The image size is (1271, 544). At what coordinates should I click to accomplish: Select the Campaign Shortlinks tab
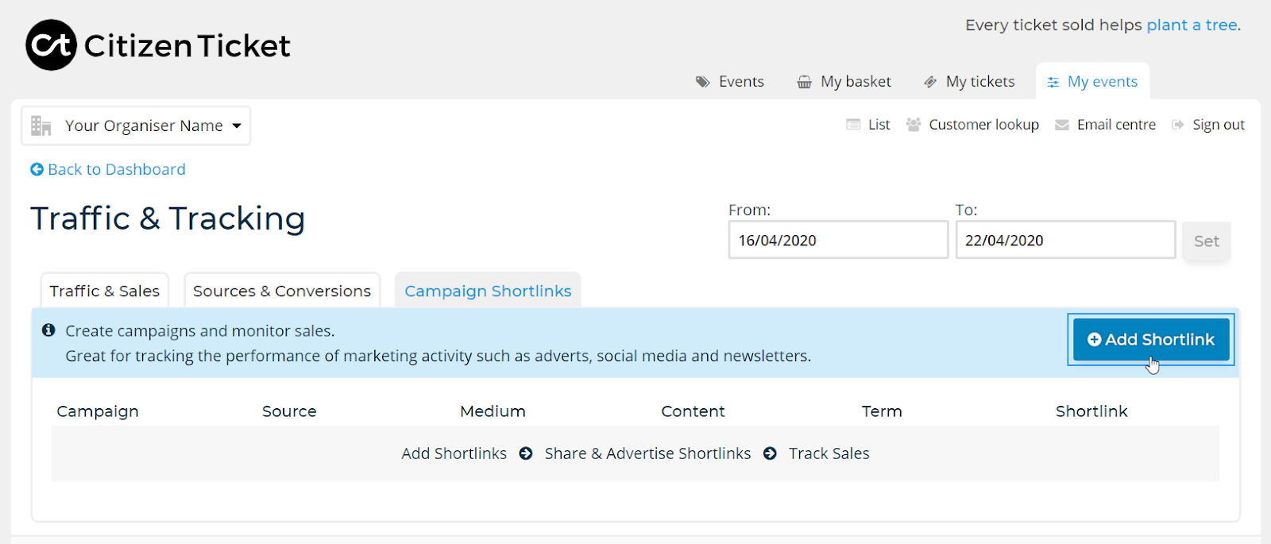(488, 291)
